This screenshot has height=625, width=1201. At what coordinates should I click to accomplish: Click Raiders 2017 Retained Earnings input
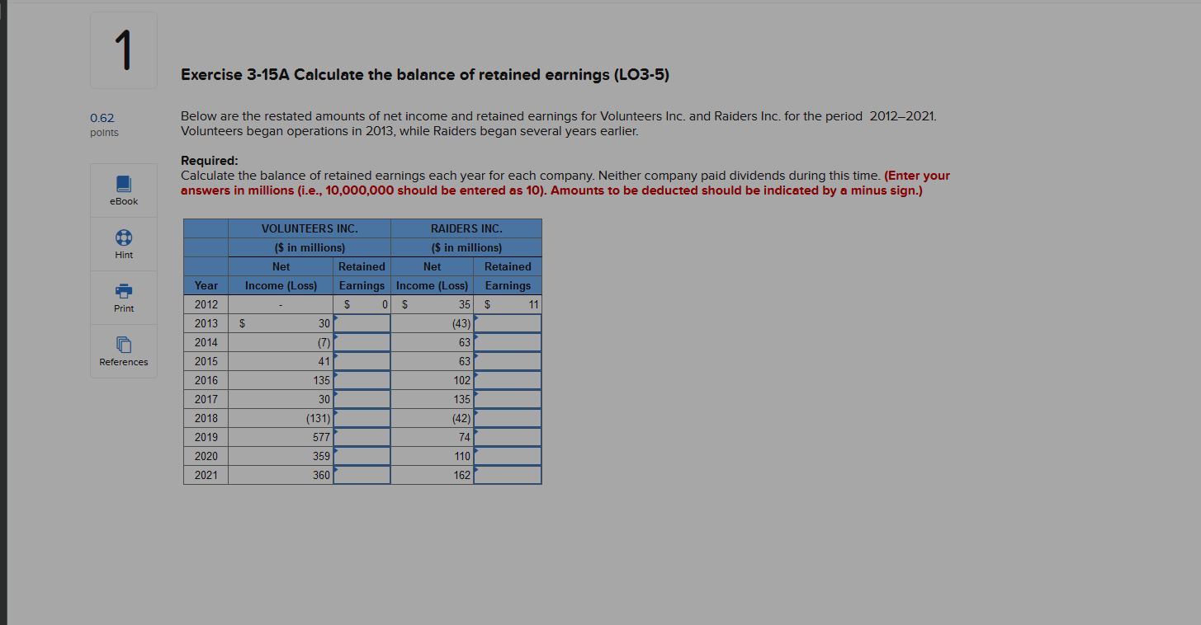[x=508, y=399]
